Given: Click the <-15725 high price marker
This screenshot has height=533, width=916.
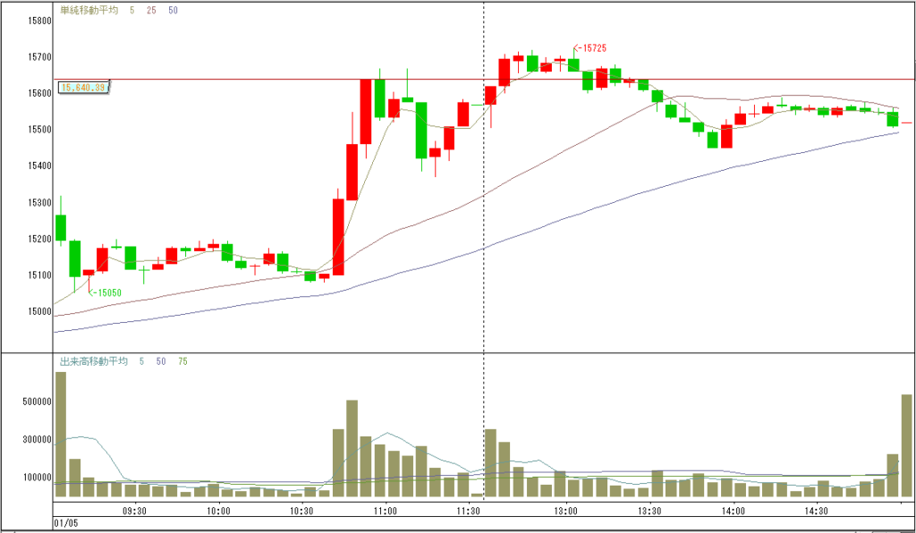Looking at the screenshot, I should point(590,48).
